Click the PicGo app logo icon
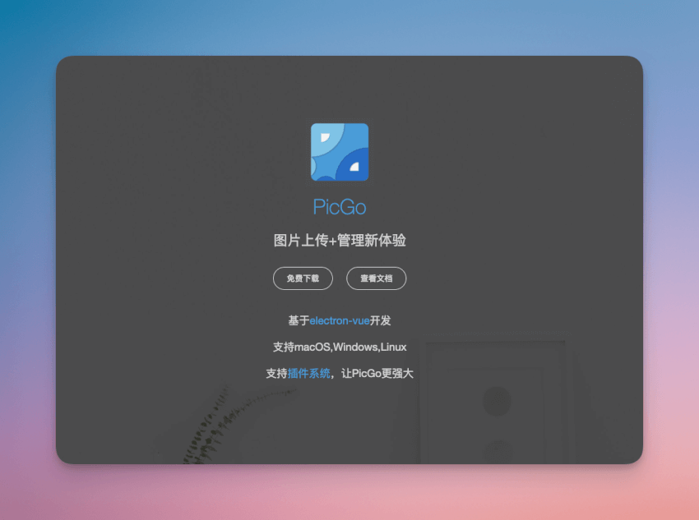The image size is (699, 520). click(x=340, y=152)
